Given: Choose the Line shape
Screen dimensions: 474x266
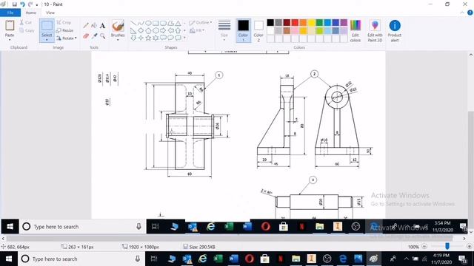Looking at the screenshot, I should tap(133, 23).
